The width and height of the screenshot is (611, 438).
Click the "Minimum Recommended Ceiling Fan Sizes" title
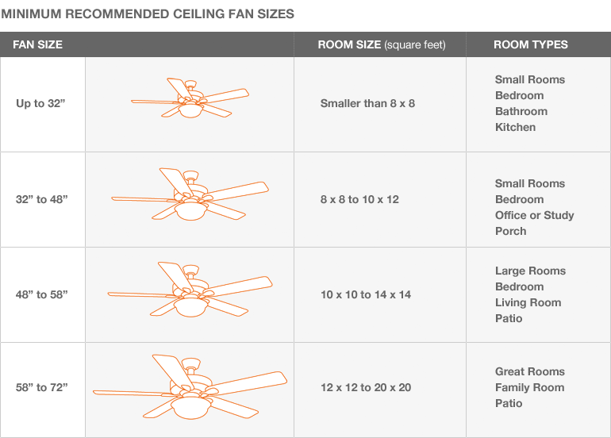148,13
